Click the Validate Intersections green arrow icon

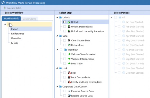69,59
